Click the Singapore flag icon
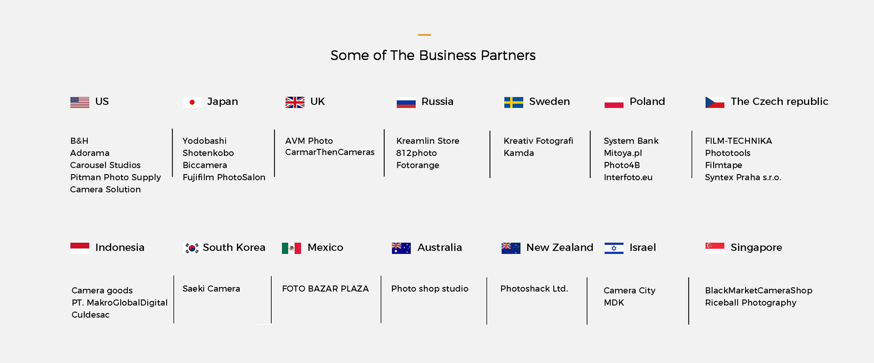Viewport: 874px width, 363px height. (715, 248)
